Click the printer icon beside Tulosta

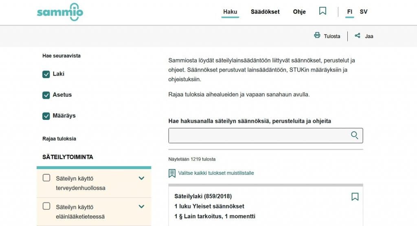[x=317, y=35]
